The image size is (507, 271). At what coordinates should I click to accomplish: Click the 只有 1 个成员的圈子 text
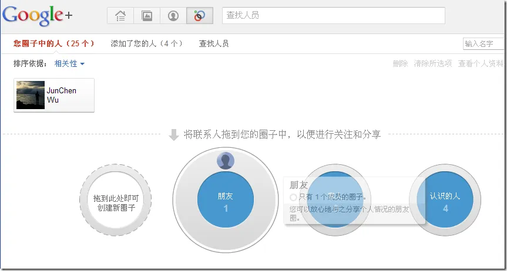point(333,197)
